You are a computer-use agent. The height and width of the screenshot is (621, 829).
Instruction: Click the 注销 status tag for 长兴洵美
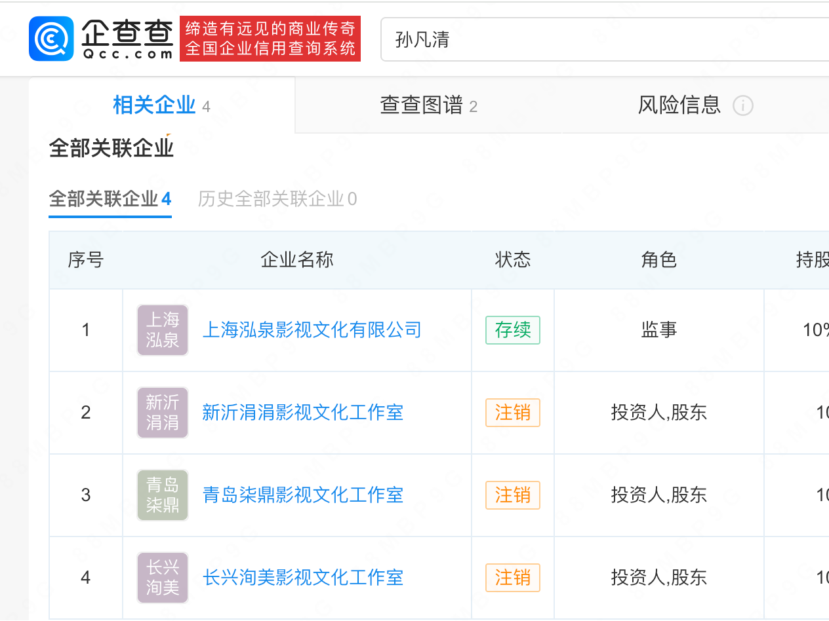[513, 578]
